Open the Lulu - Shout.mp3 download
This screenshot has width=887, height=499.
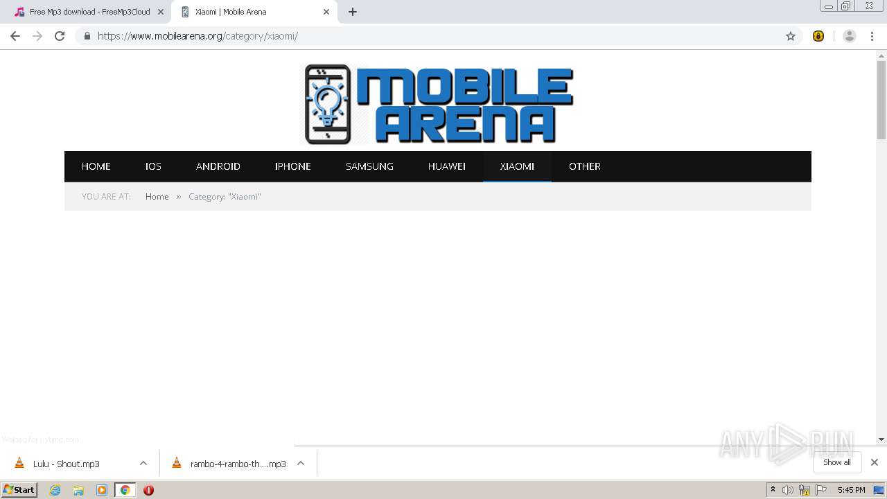[67, 464]
